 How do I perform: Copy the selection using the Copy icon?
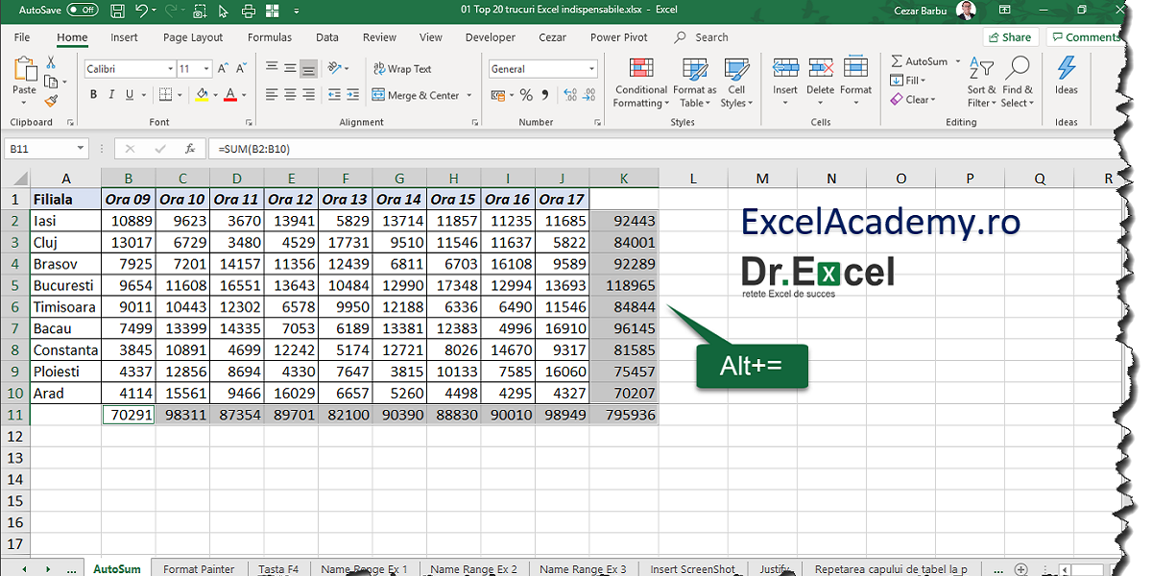[50, 82]
